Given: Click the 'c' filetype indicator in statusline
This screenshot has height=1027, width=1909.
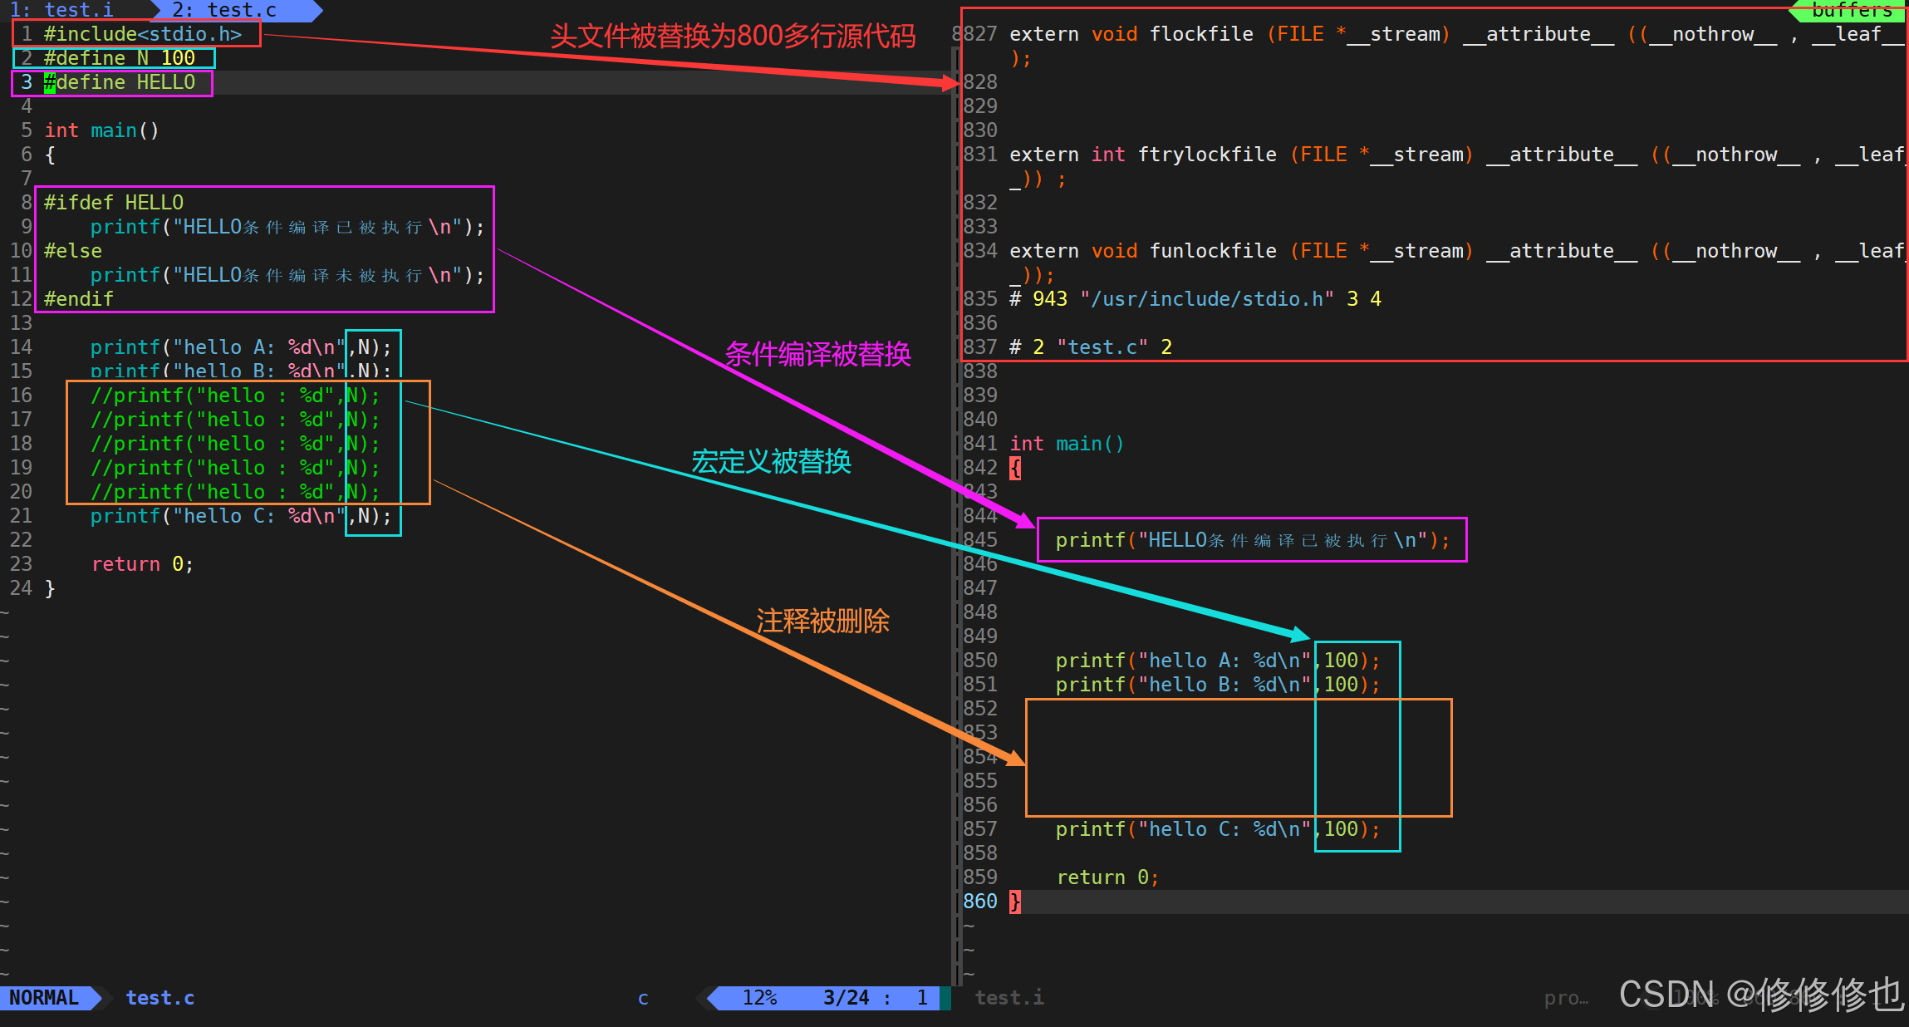Looking at the screenshot, I should [x=643, y=998].
